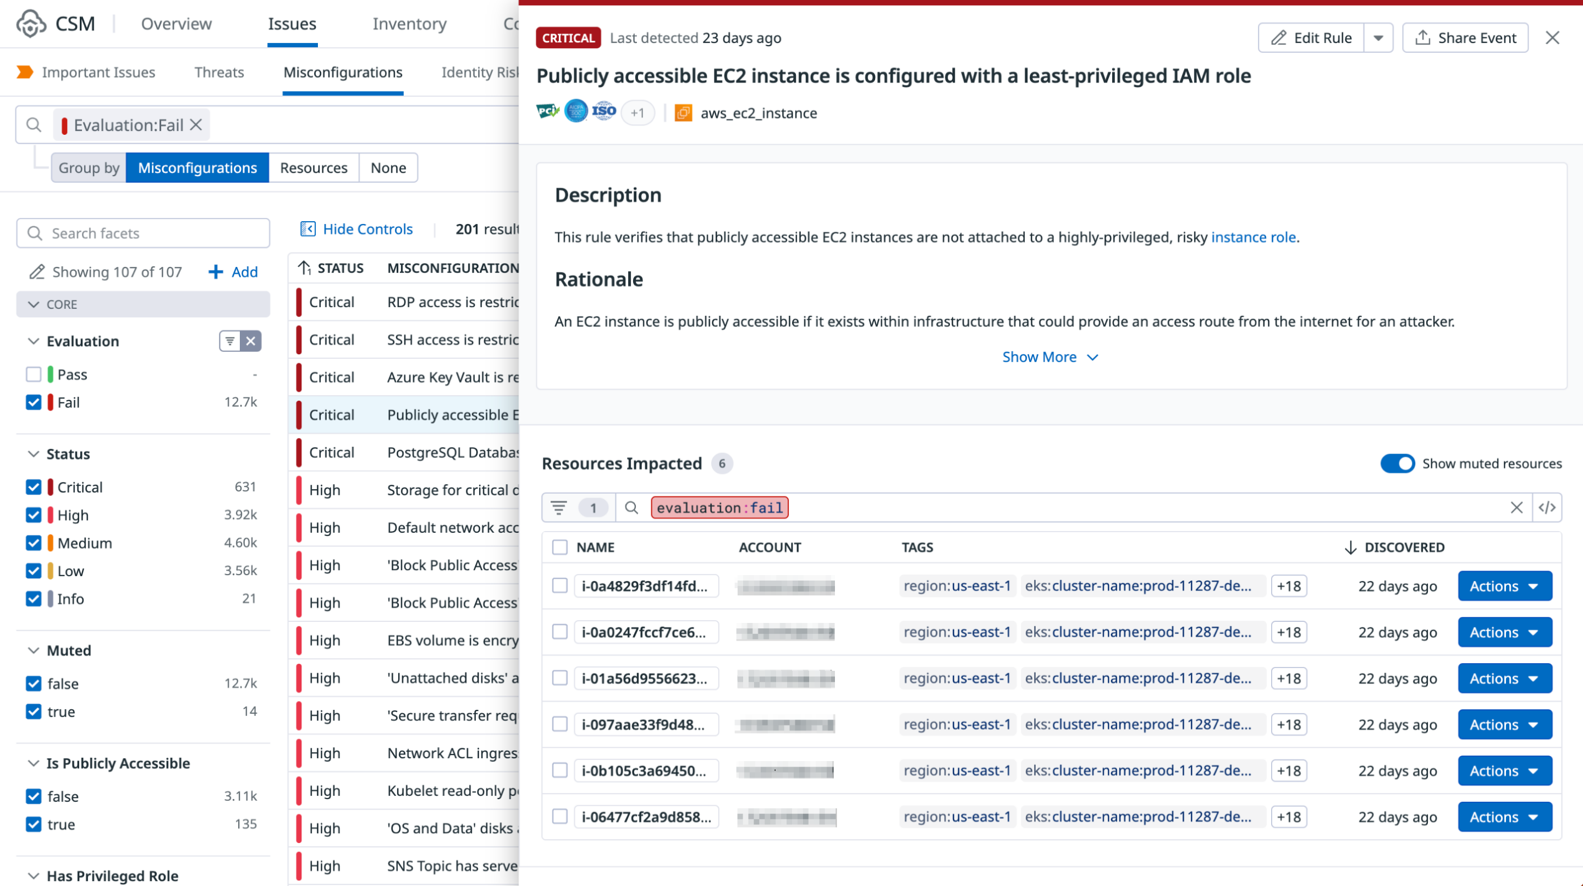This screenshot has width=1583, height=886.
Task: Uncheck the Medium status checkbox
Action: point(34,543)
